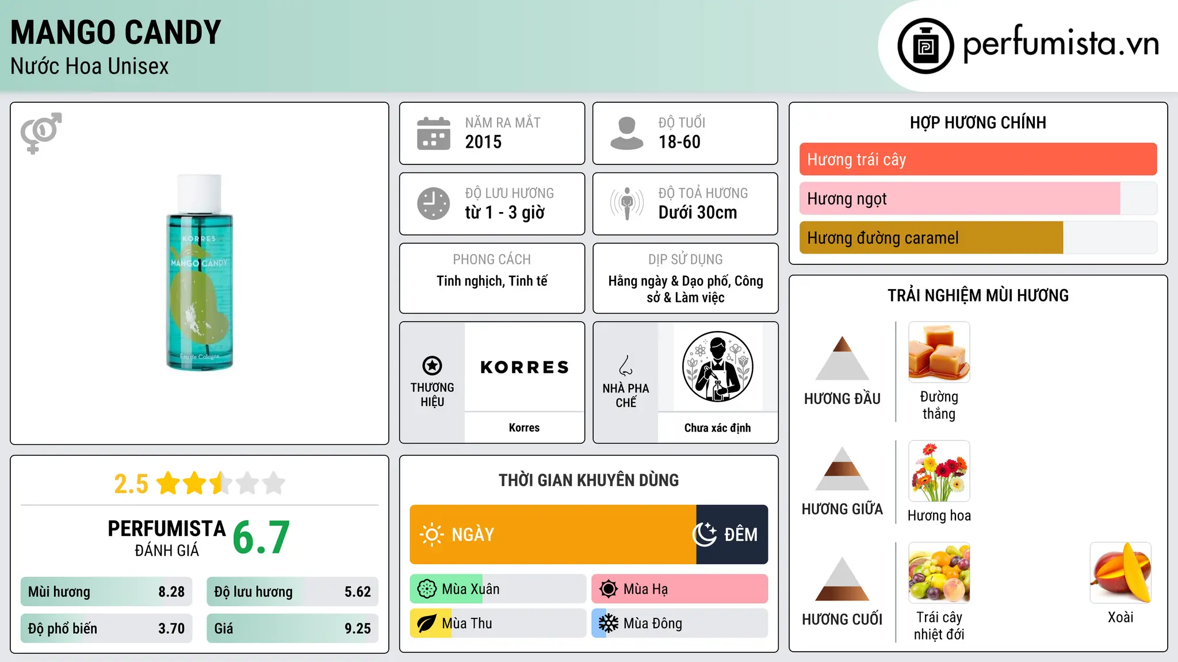
Task: Click the MANGO CANDY title
Action: click(116, 32)
